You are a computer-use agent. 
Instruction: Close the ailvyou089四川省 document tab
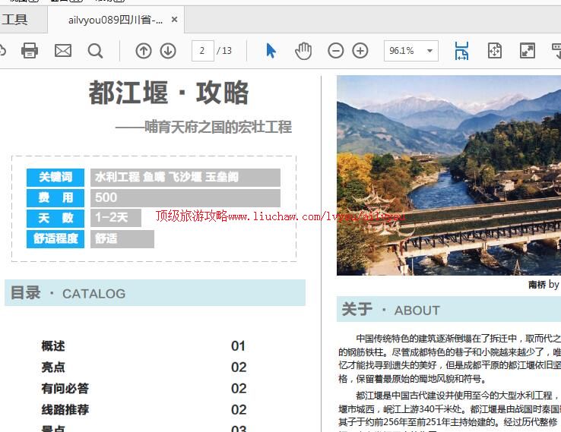click(174, 20)
